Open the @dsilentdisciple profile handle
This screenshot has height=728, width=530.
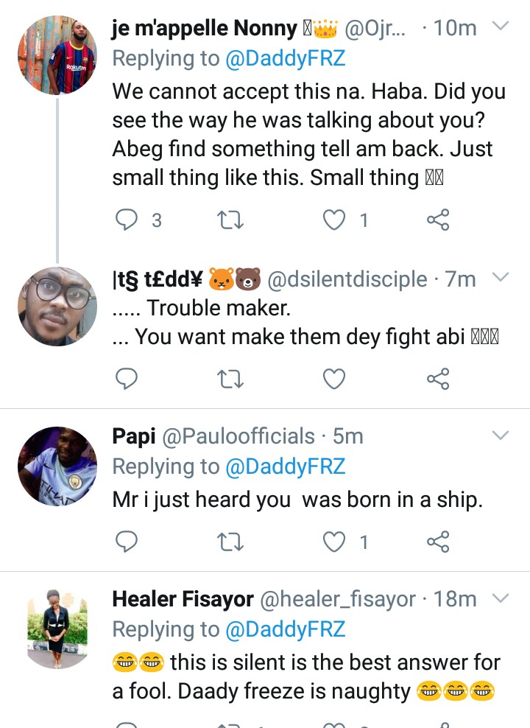coord(347,279)
